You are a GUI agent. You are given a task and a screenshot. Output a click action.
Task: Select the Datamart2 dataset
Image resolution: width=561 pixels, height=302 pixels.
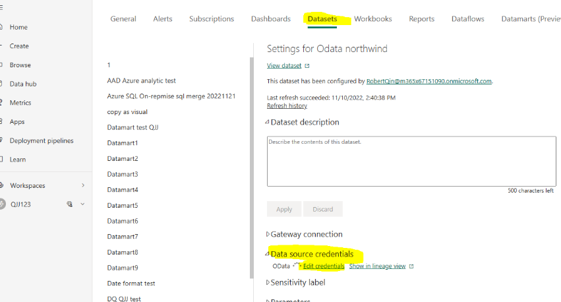(x=123, y=158)
